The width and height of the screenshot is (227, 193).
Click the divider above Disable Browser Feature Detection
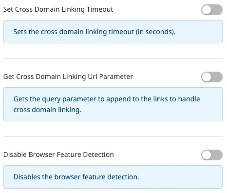tap(113, 136)
